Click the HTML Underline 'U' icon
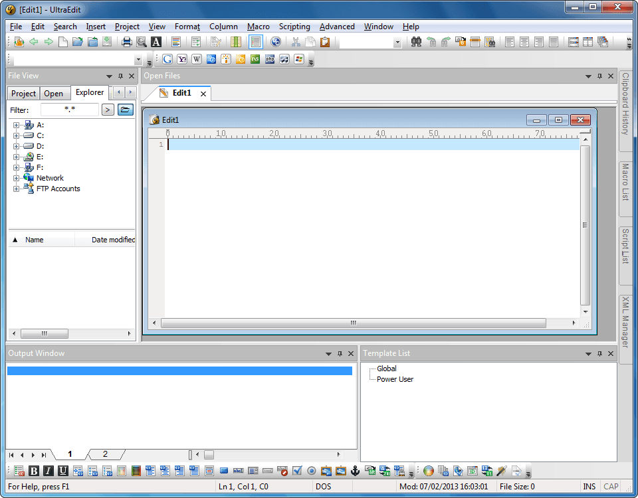Image resolution: width=638 pixels, height=498 pixels. pos(63,471)
